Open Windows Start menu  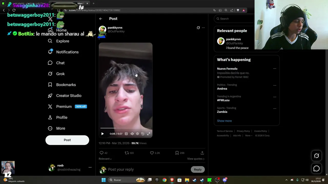coord(104,180)
